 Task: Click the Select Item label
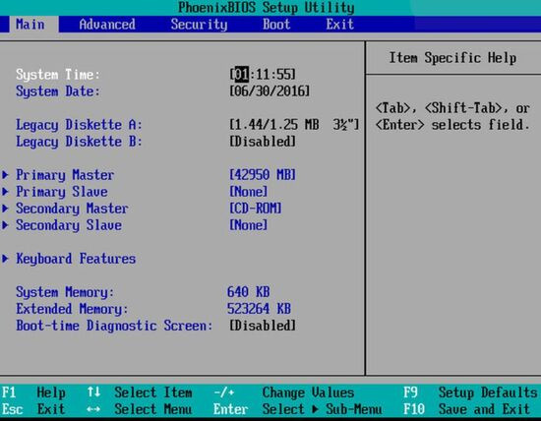tap(153, 392)
